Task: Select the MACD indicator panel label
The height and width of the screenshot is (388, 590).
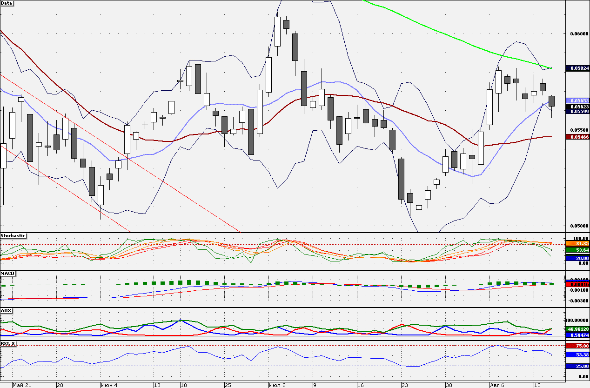Action: point(7,273)
